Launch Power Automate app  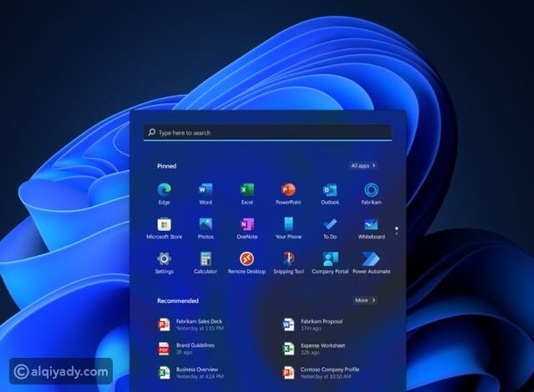[371, 259]
